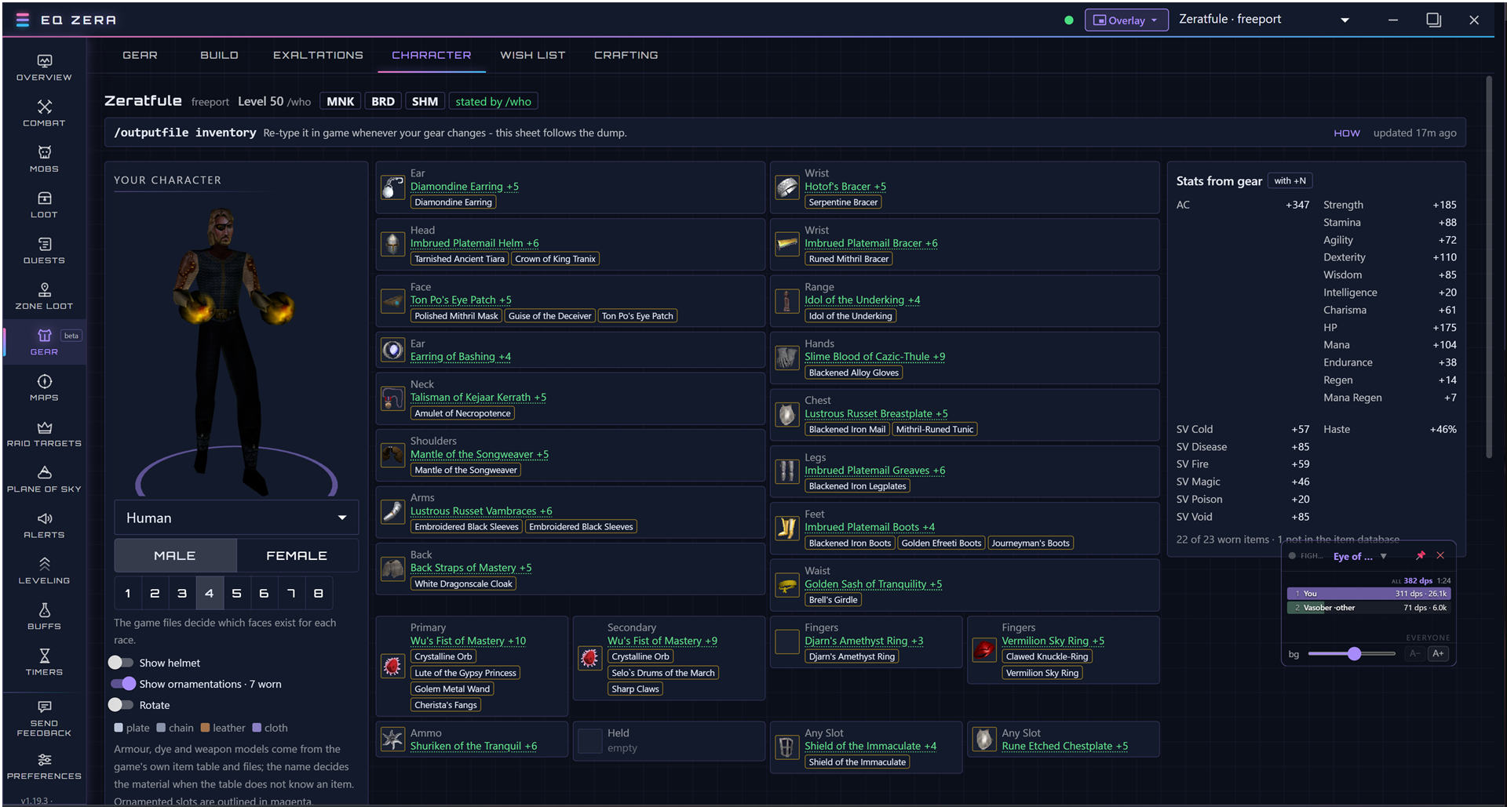Open the Maps sidebar section
This screenshot has height=807, width=1507.
pos(44,388)
